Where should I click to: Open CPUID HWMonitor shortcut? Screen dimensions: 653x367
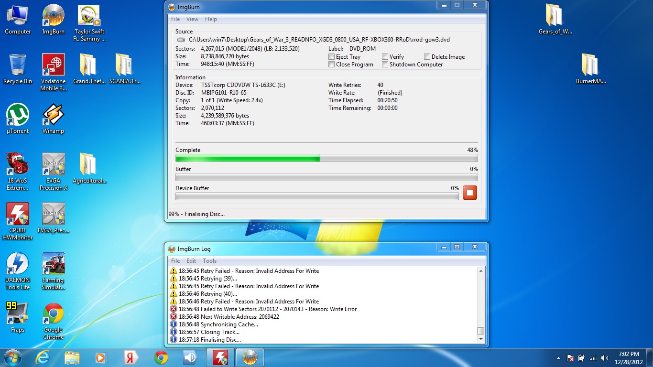point(18,222)
